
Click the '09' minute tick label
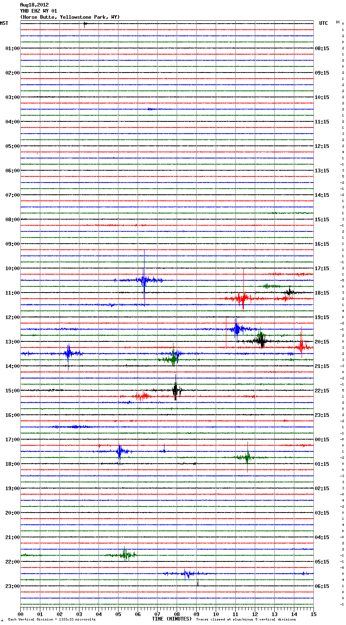point(196,614)
